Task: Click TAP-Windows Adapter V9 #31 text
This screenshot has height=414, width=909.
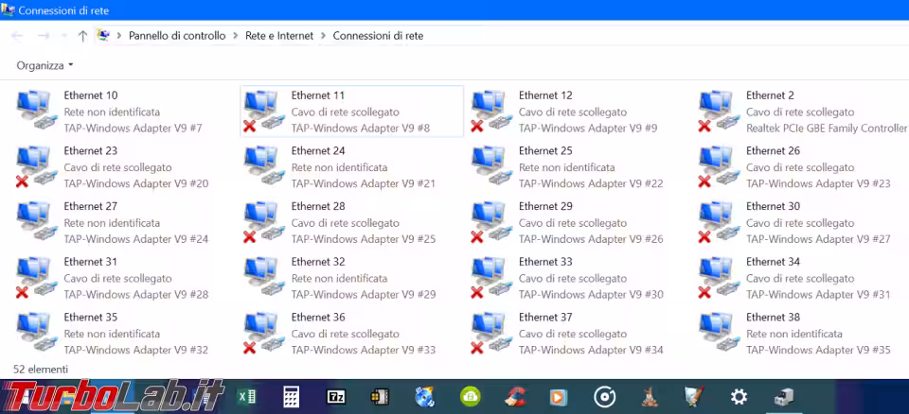Action: click(x=818, y=295)
